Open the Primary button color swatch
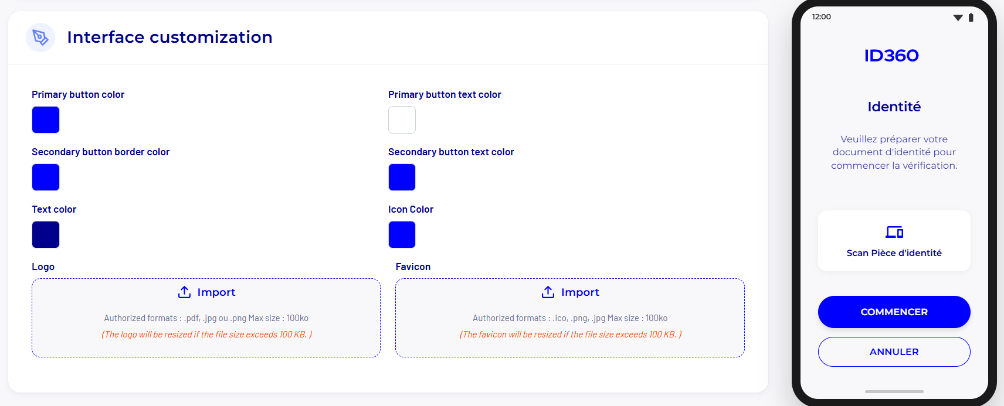The image size is (1004, 406). (x=46, y=120)
